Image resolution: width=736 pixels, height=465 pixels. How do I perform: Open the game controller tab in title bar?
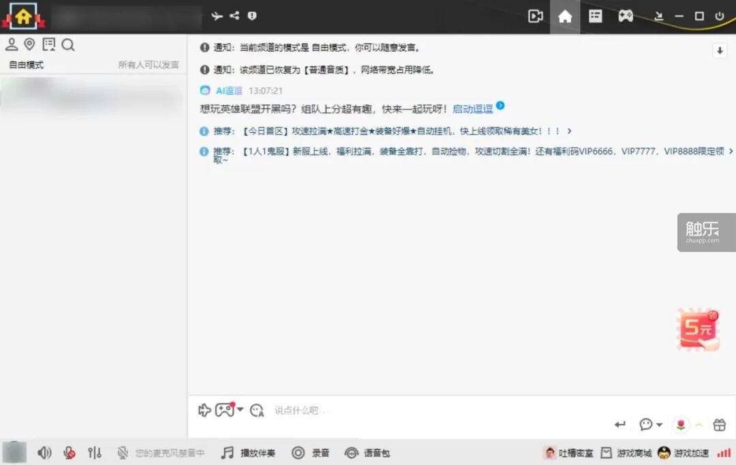(625, 16)
